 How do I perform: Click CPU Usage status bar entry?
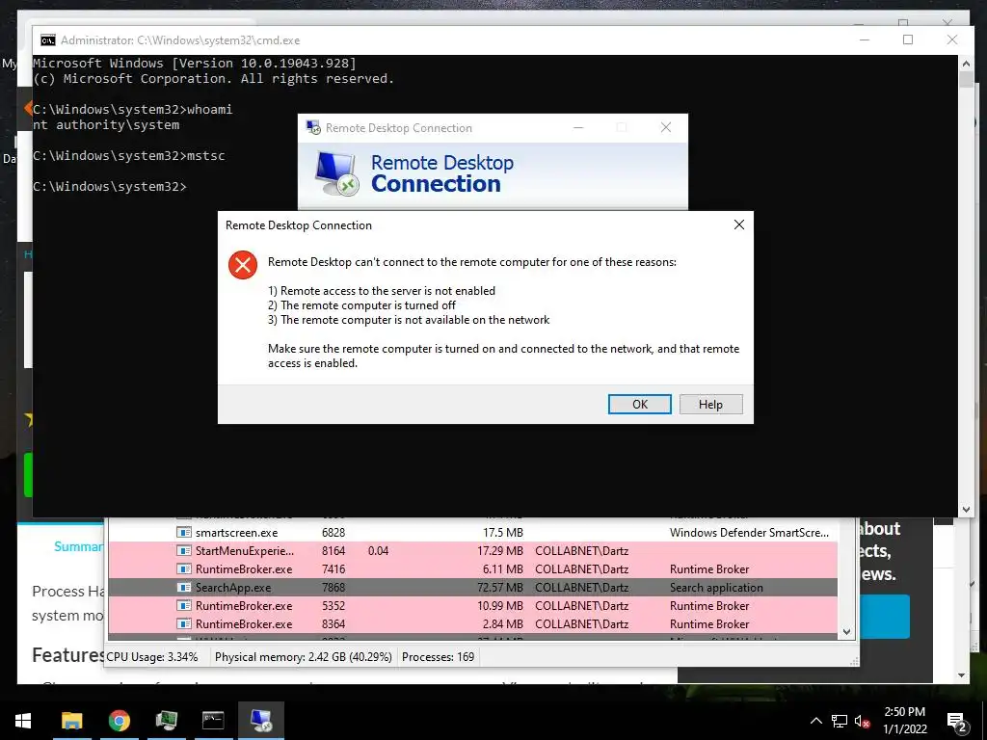pyautogui.click(x=151, y=656)
